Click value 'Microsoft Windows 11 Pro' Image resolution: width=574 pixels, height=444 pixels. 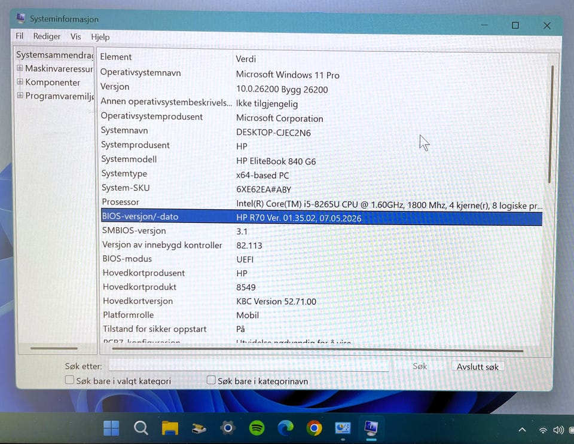point(288,75)
